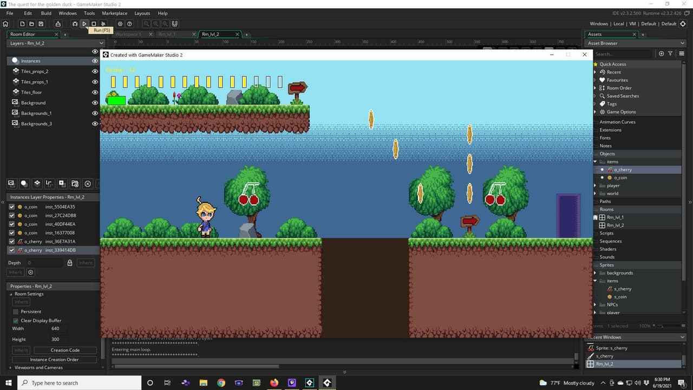
Task: Hide the Tiles_props_1 layer
Action: point(95,82)
